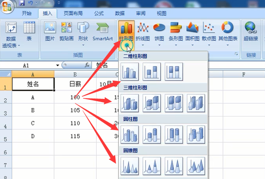
Task: Open the chart group dialog launcher
Action: pyautogui.click(x=236, y=54)
